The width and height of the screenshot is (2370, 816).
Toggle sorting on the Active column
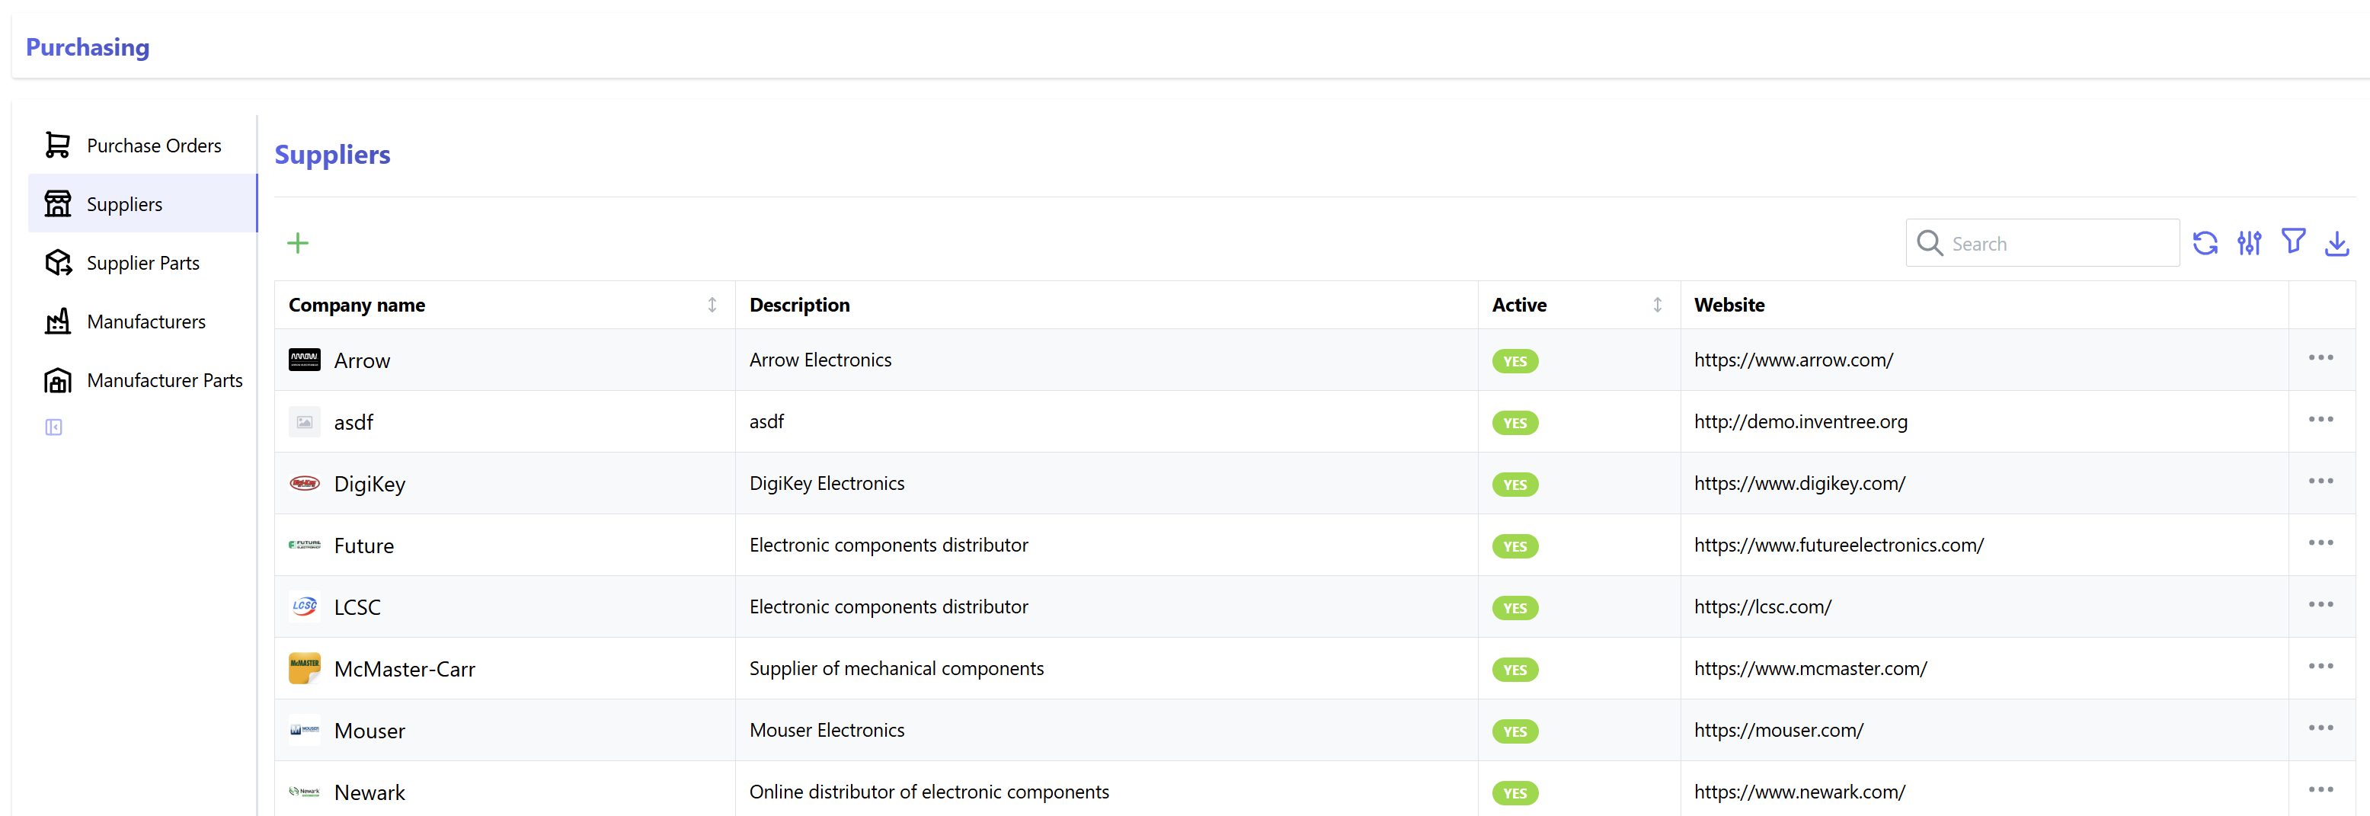[1657, 305]
